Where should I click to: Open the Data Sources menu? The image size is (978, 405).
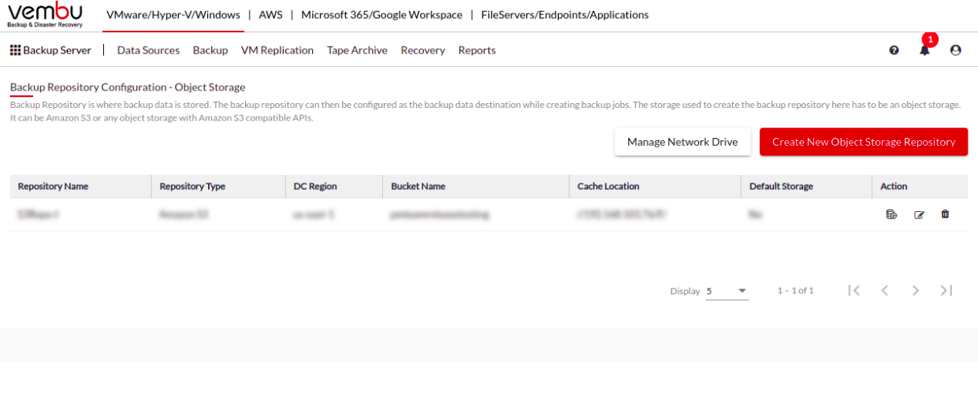pyautogui.click(x=148, y=50)
